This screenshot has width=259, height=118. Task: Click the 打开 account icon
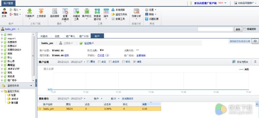tap(4, 11)
